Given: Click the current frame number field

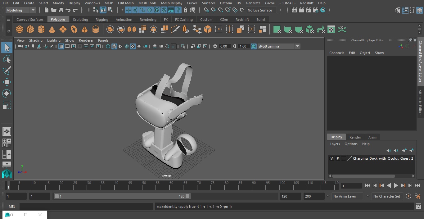Looking at the screenshot, I should pos(351,186).
